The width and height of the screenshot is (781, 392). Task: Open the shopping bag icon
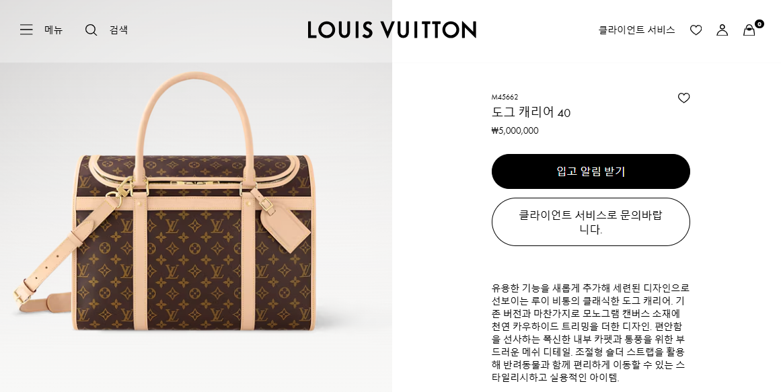(x=749, y=30)
